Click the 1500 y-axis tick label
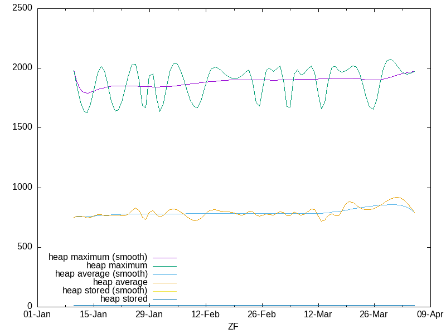Screen dimensions: 446x334 point(23,127)
